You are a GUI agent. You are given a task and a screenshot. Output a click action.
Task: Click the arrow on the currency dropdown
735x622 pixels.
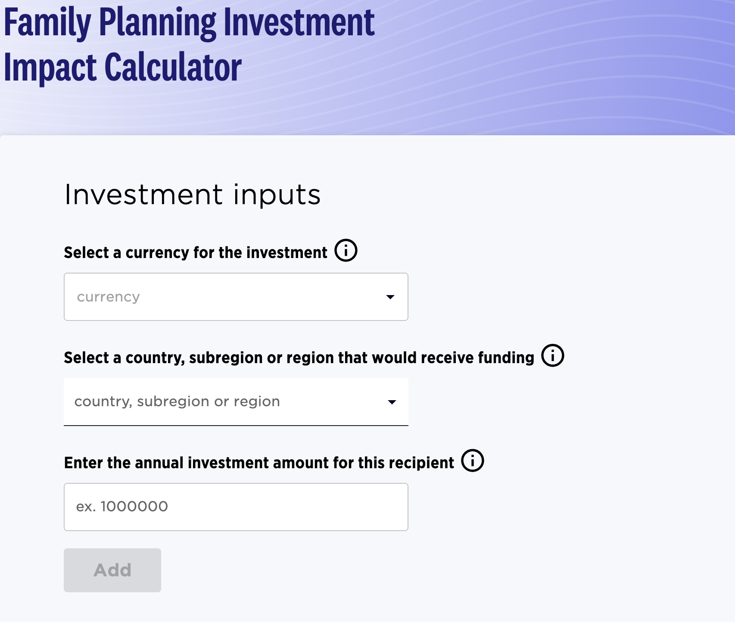coord(390,297)
